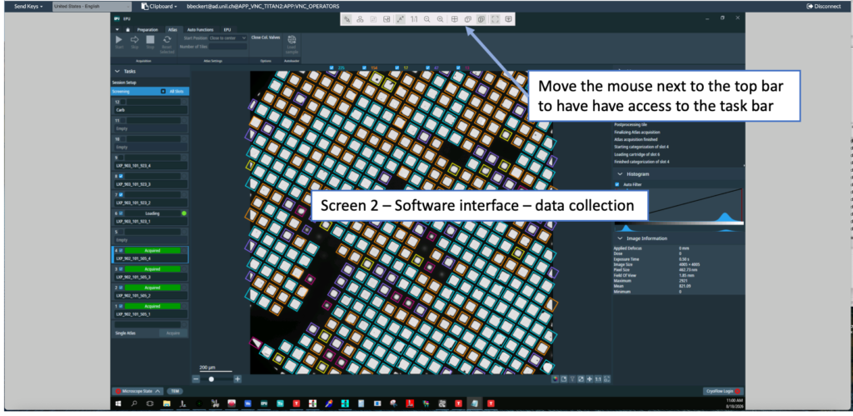This screenshot has width=853, height=416.
Task: Click the Number of Tiles input field
Action: 228,47
